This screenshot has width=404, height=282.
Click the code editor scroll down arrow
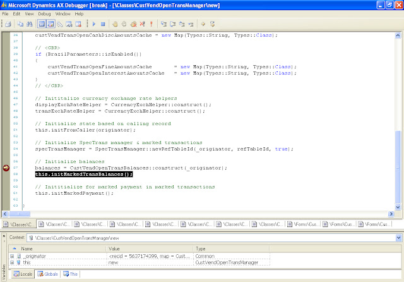(398, 207)
